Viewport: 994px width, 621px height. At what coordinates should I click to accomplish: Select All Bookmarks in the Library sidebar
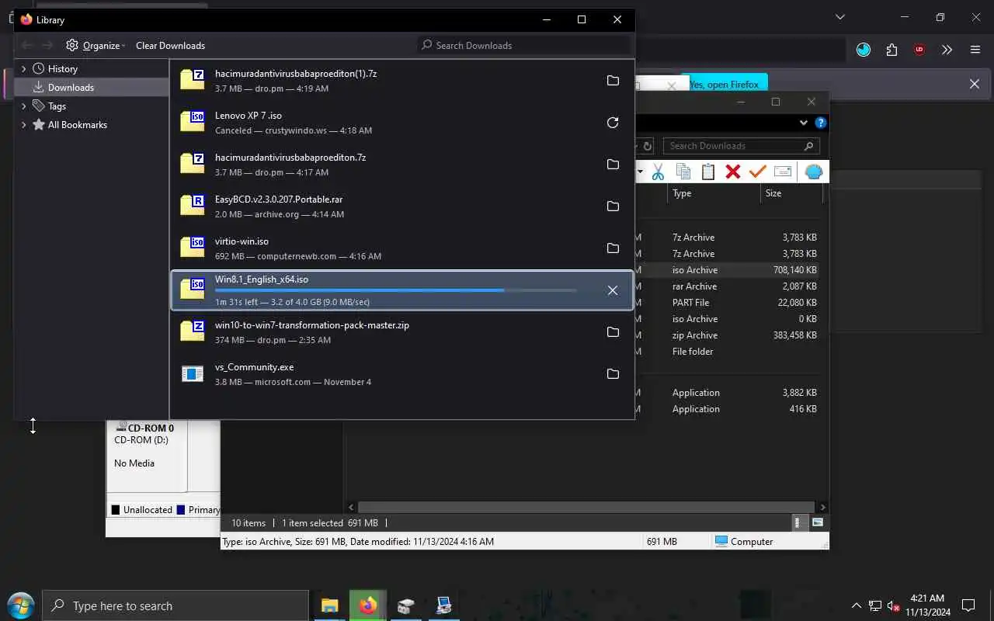coord(78,124)
